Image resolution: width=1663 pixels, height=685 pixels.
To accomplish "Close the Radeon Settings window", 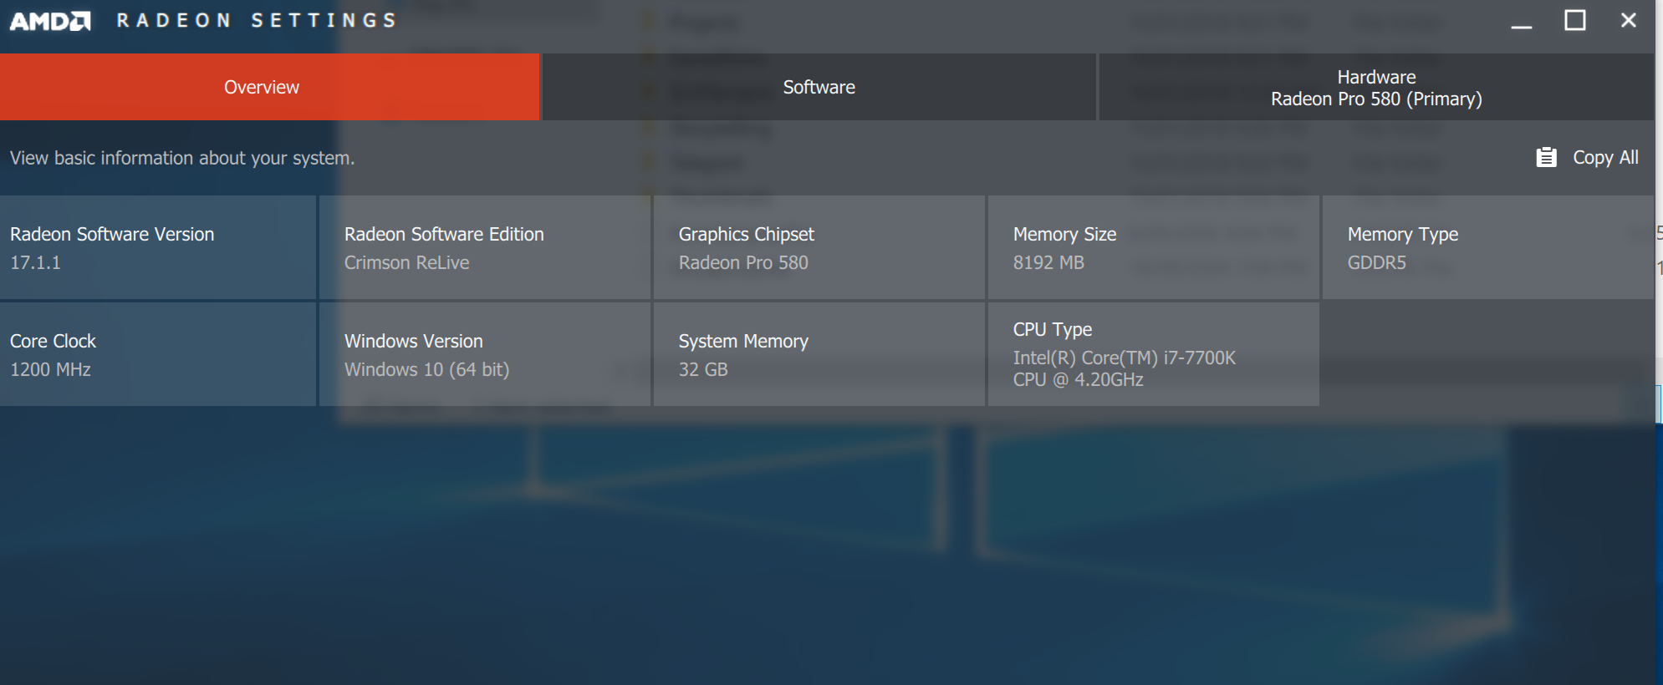I will click(x=1628, y=20).
